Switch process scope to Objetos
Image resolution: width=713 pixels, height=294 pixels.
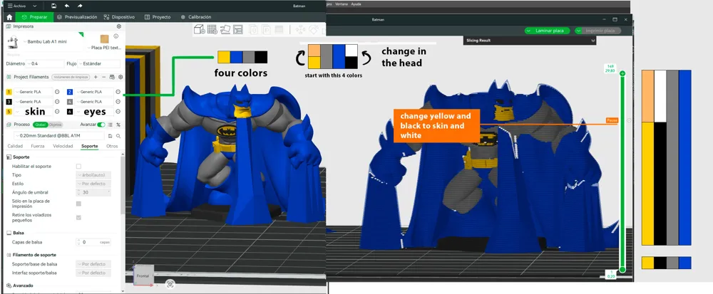55,125
